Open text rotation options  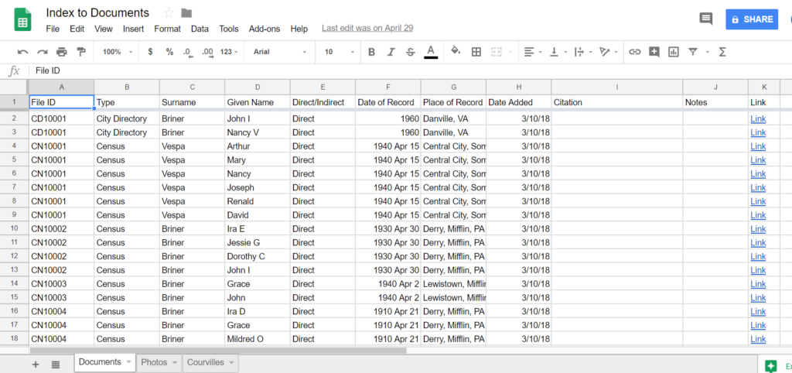[608, 52]
